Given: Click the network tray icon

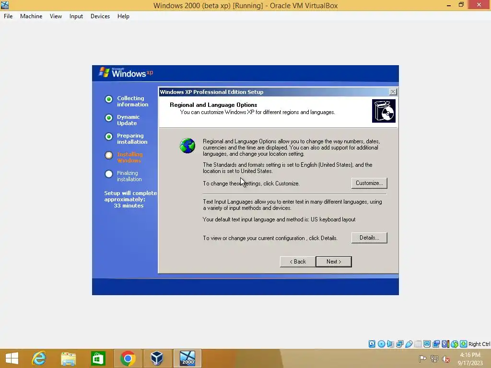Looking at the screenshot, I should coord(434,358).
